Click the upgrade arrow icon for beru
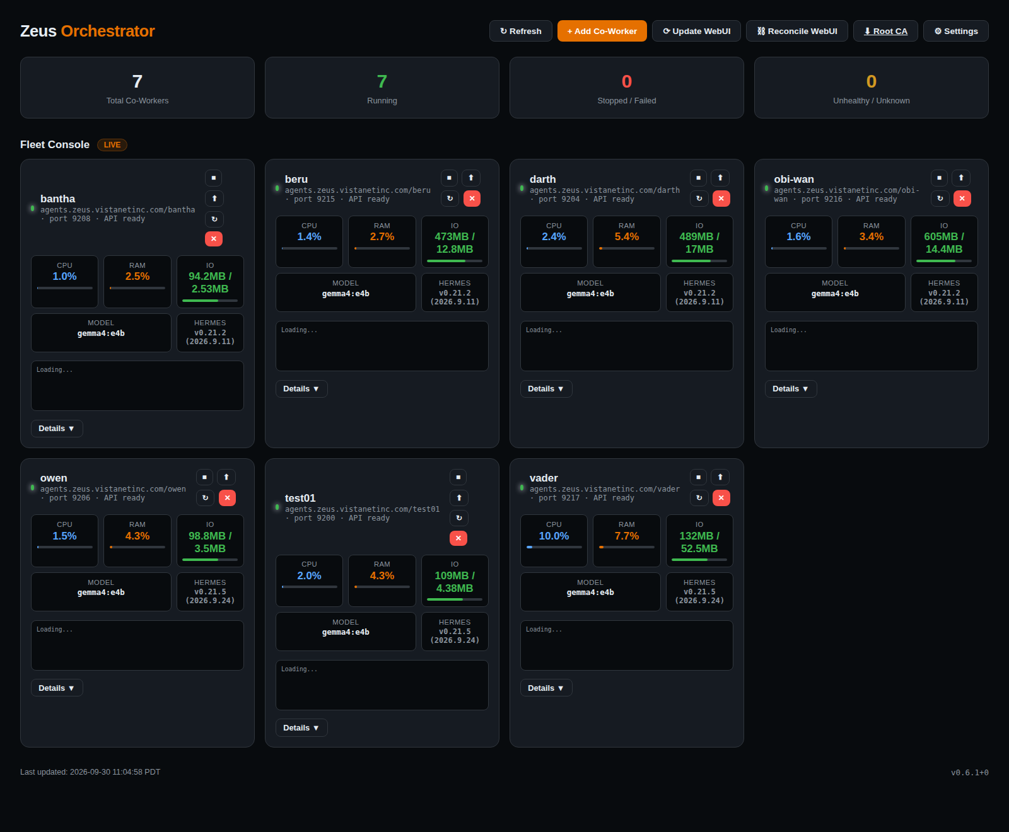This screenshot has height=832, width=1009. 471,178
